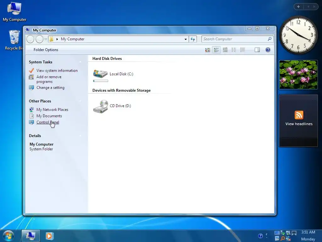Open My Computer desktop icon

[x=14, y=12]
